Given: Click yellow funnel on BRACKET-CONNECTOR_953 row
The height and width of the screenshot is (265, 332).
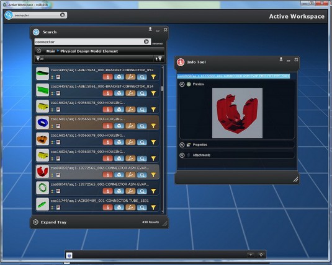Looking at the screenshot, I should [x=153, y=77].
